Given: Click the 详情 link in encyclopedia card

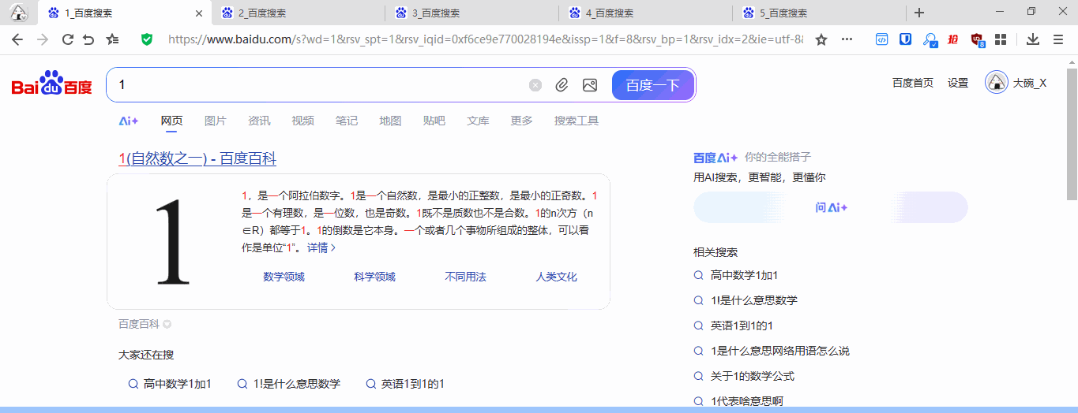Looking at the screenshot, I should point(321,247).
